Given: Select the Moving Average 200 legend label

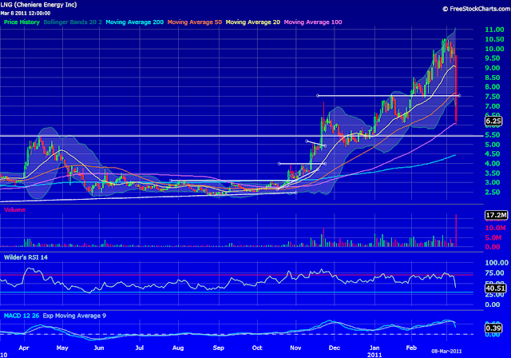Looking at the screenshot, I should coord(135,22).
